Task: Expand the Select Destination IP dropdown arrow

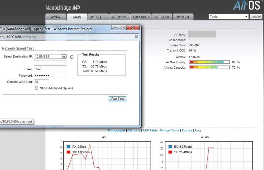Action: (x=64, y=56)
